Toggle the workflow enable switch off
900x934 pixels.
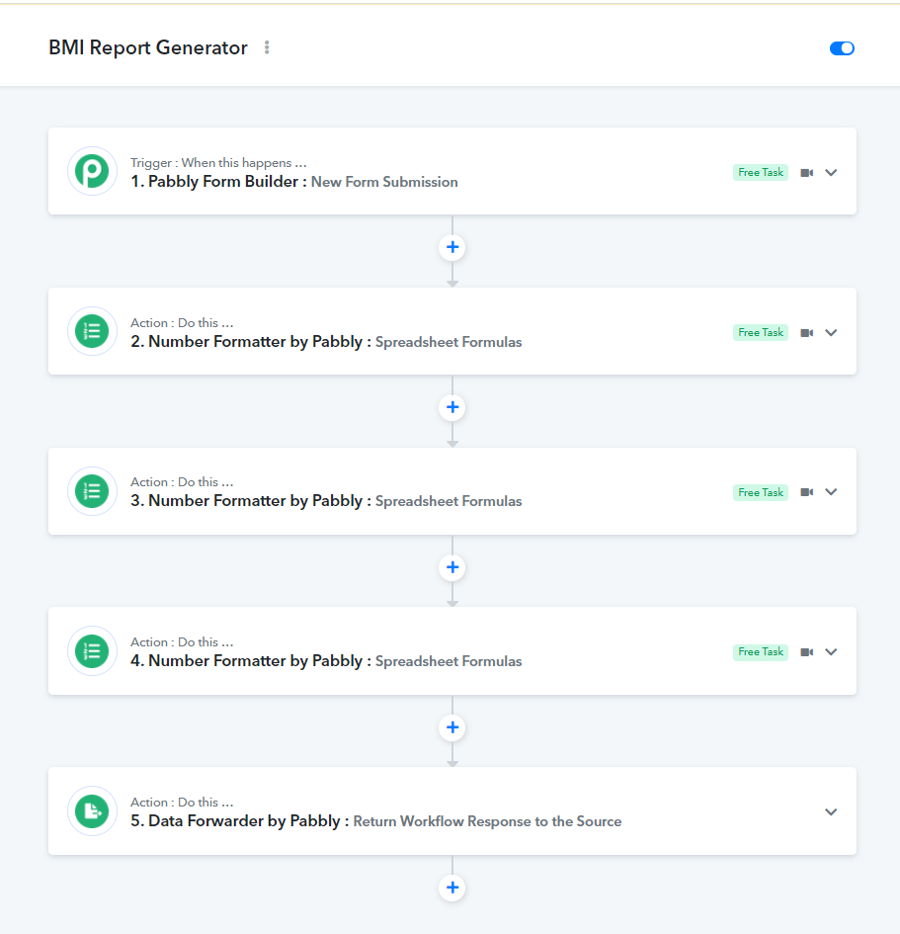coord(842,48)
